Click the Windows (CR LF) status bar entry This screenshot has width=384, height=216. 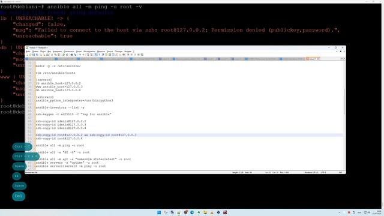312,172
